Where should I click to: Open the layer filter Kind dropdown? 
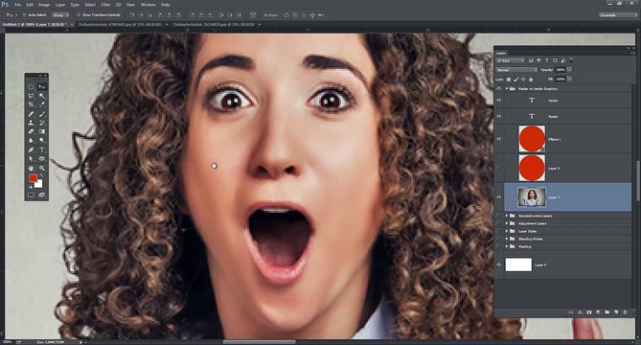click(x=510, y=60)
